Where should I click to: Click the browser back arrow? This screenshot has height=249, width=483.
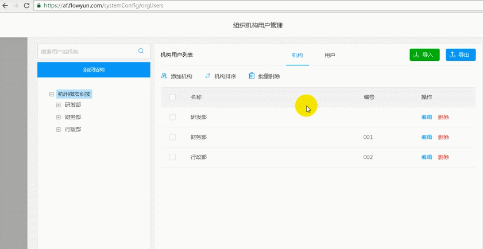click(x=5, y=6)
